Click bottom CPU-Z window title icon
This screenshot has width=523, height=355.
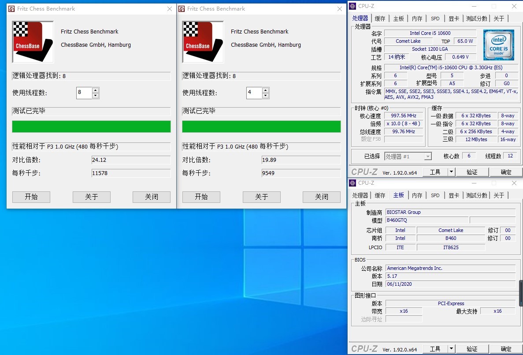pyautogui.click(x=352, y=183)
